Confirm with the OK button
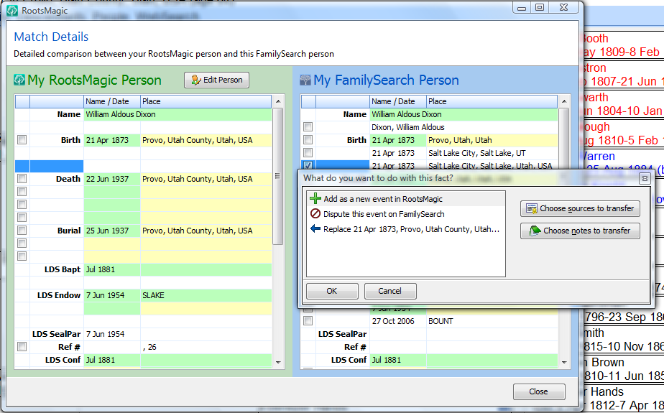 coord(332,291)
